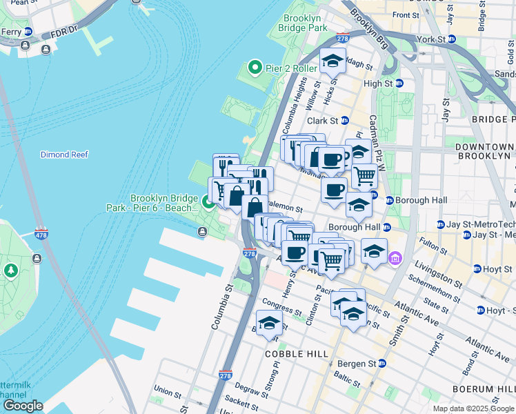Click the High St subway station icon
This screenshot has height=414, width=516.
[399, 83]
